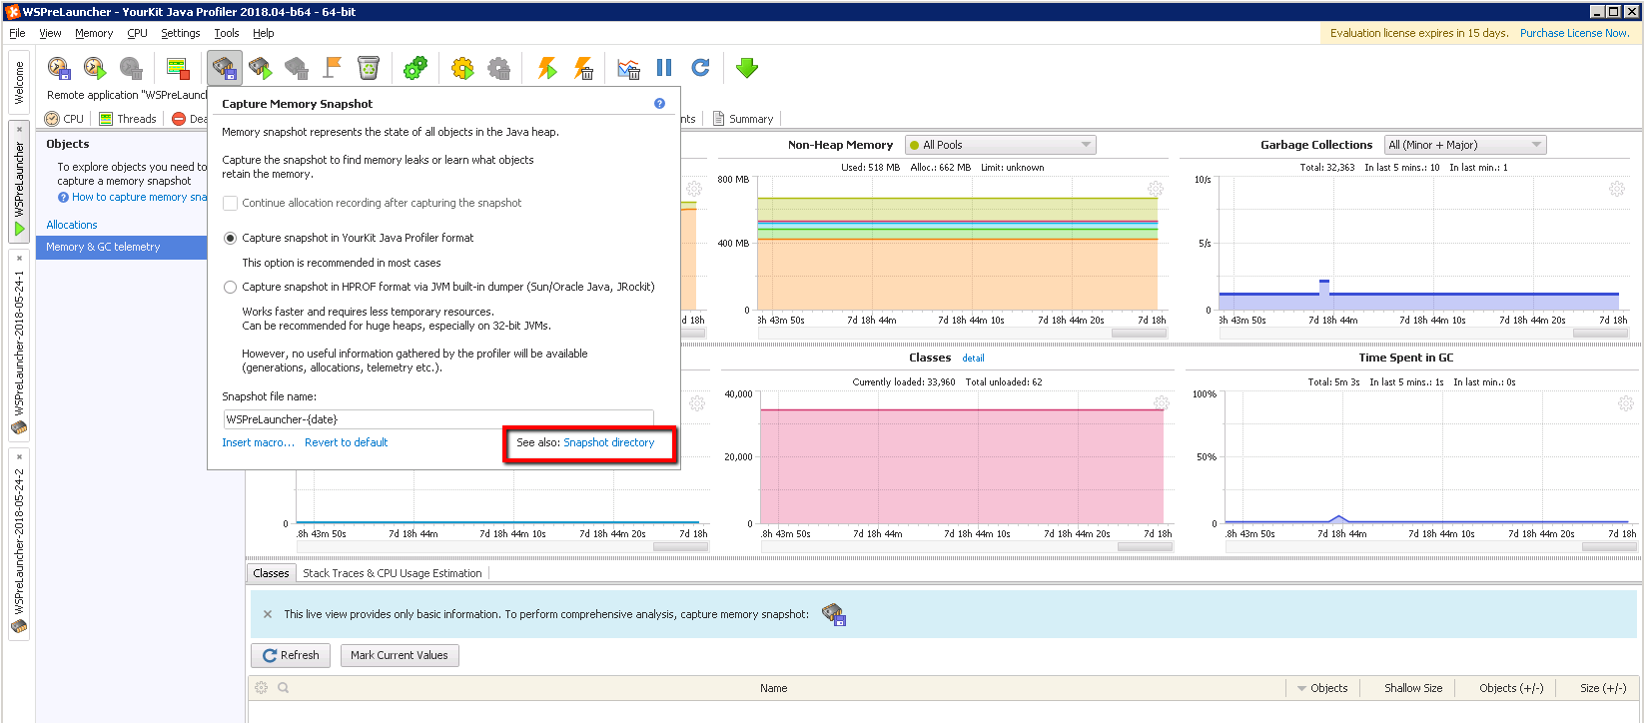This screenshot has height=723, width=1644.
Task: Click the Mark Current Values button
Action: coord(400,655)
